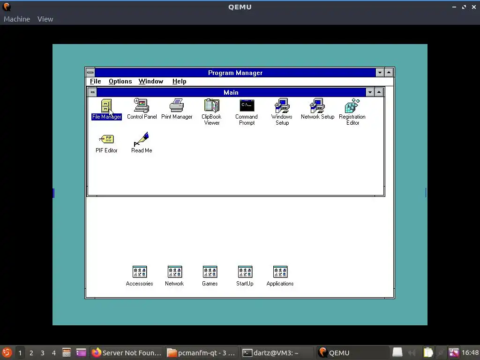
Task: Switch to workspace 2 in the pager
Action: pos(31,353)
